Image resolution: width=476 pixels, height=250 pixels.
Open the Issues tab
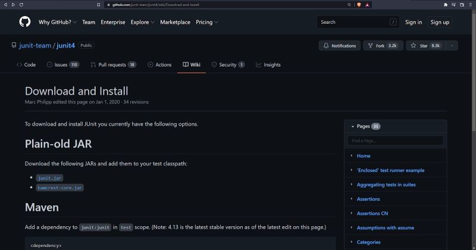tap(63, 65)
